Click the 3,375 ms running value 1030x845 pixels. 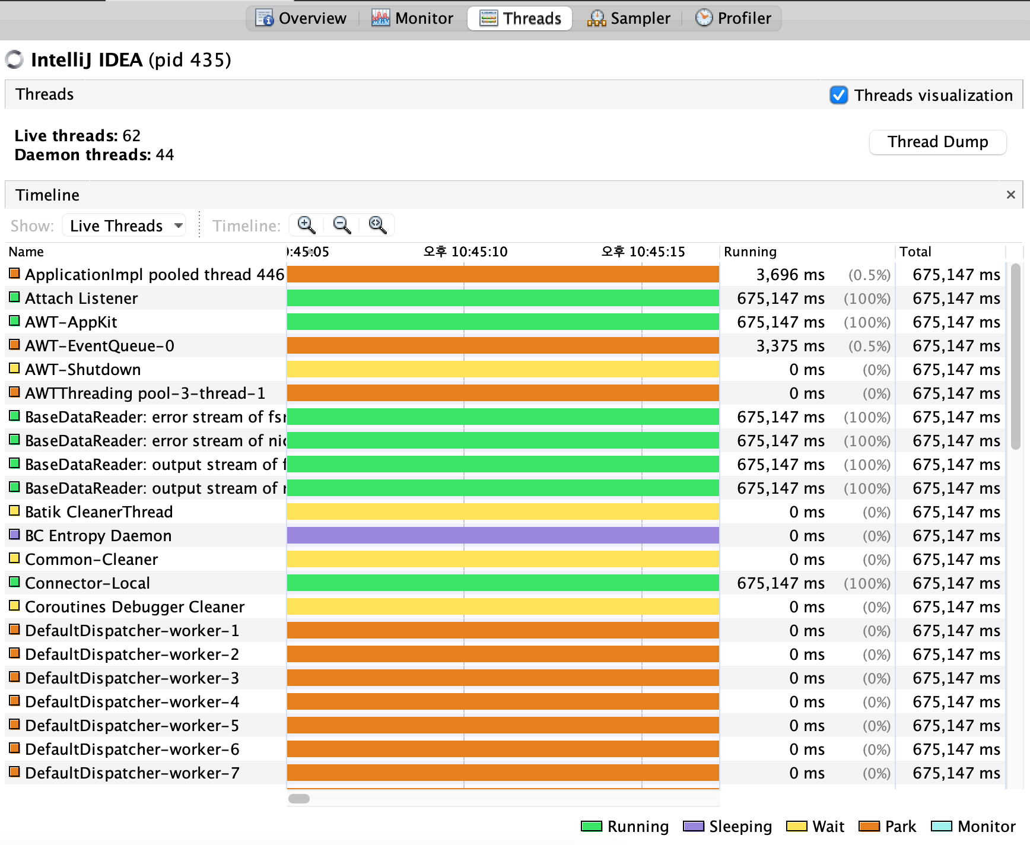point(790,346)
